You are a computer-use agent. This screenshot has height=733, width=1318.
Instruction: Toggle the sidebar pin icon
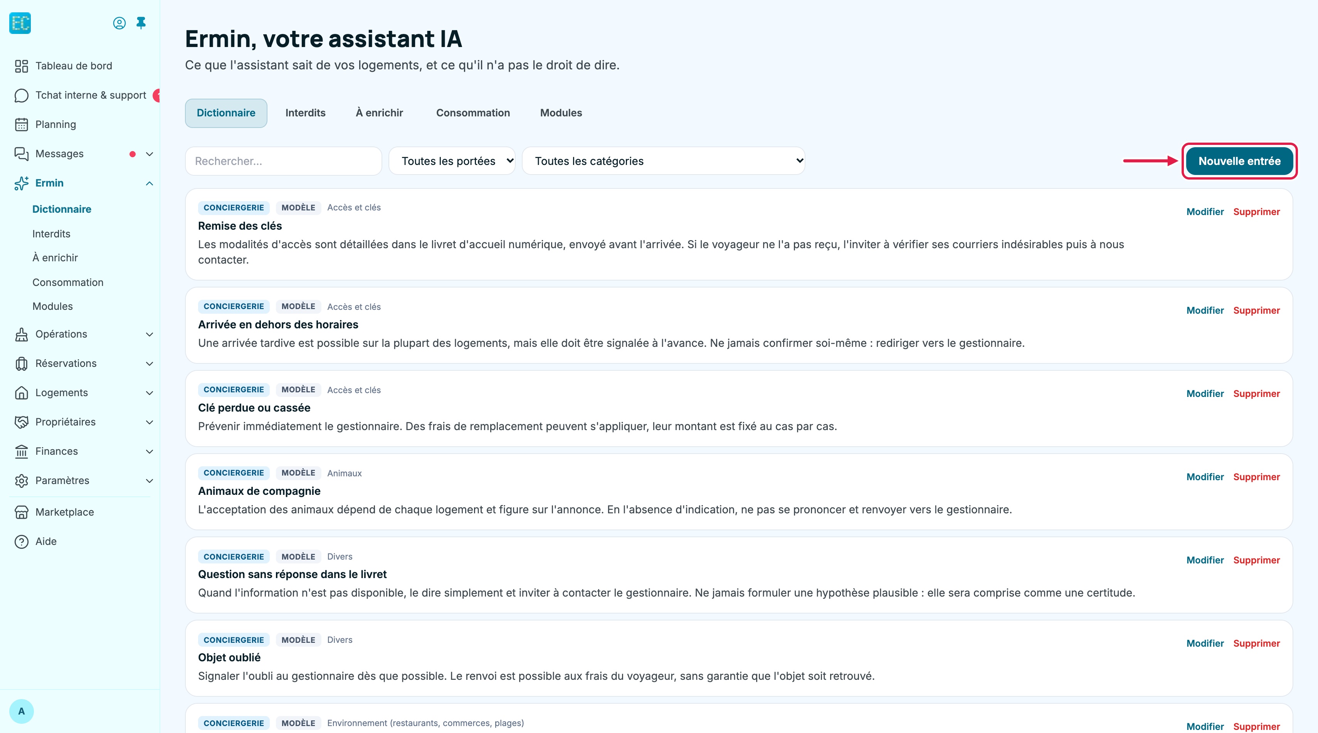[141, 23]
